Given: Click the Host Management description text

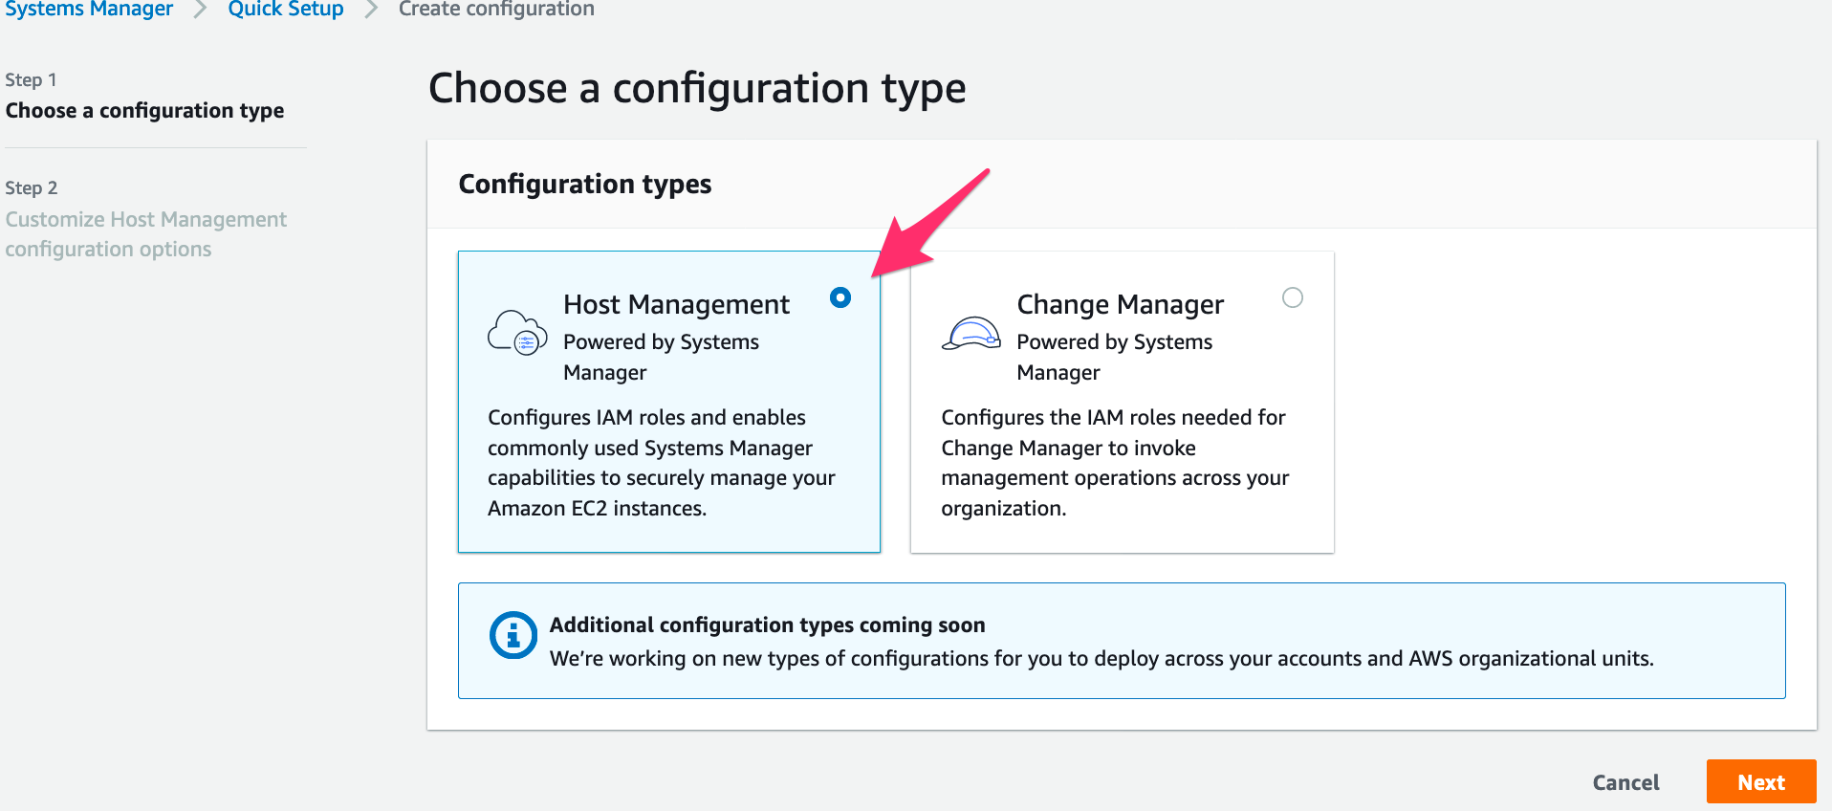Looking at the screenshot, I should [x=662, y=463].
